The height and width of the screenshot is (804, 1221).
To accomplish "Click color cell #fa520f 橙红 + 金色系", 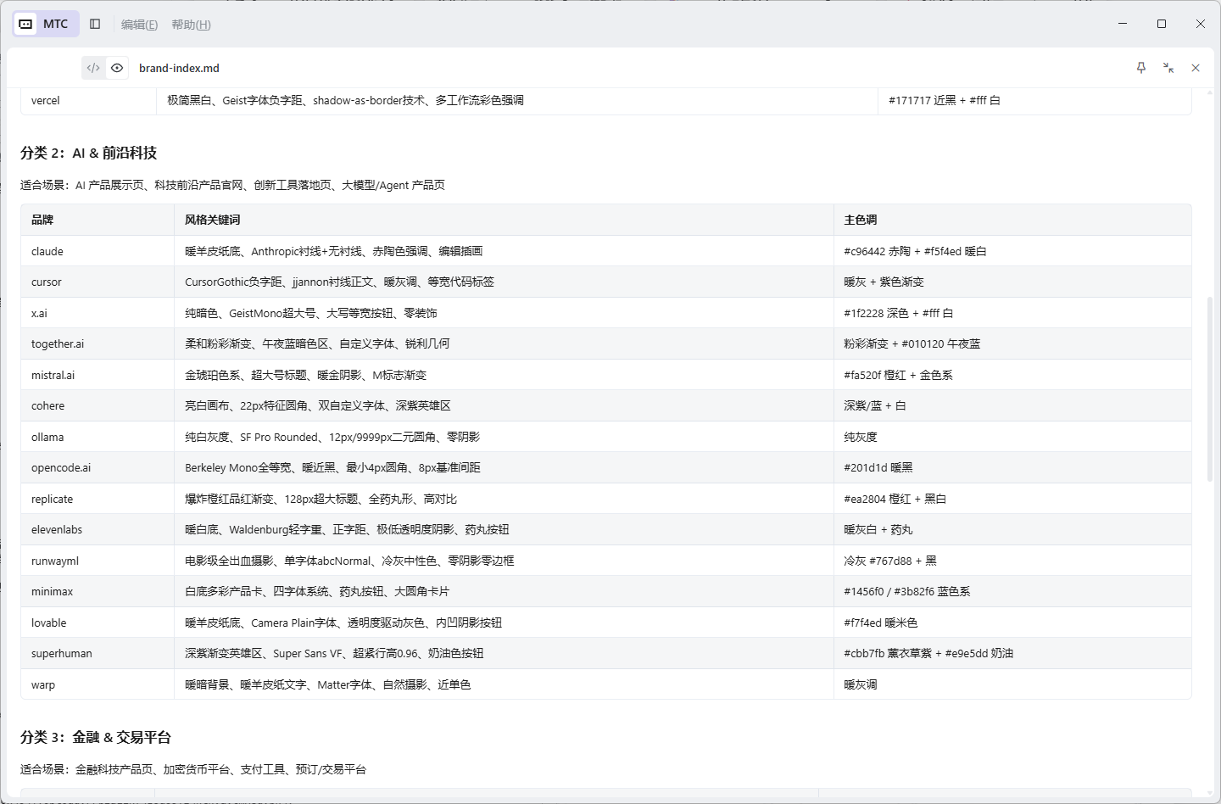I will [1012, 375].
